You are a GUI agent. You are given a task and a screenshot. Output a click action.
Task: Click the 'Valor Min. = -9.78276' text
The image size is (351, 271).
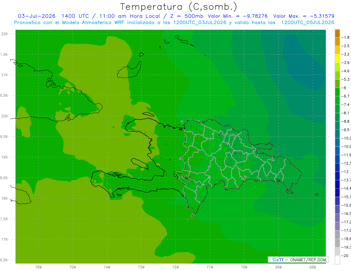[x=238, y=16]
